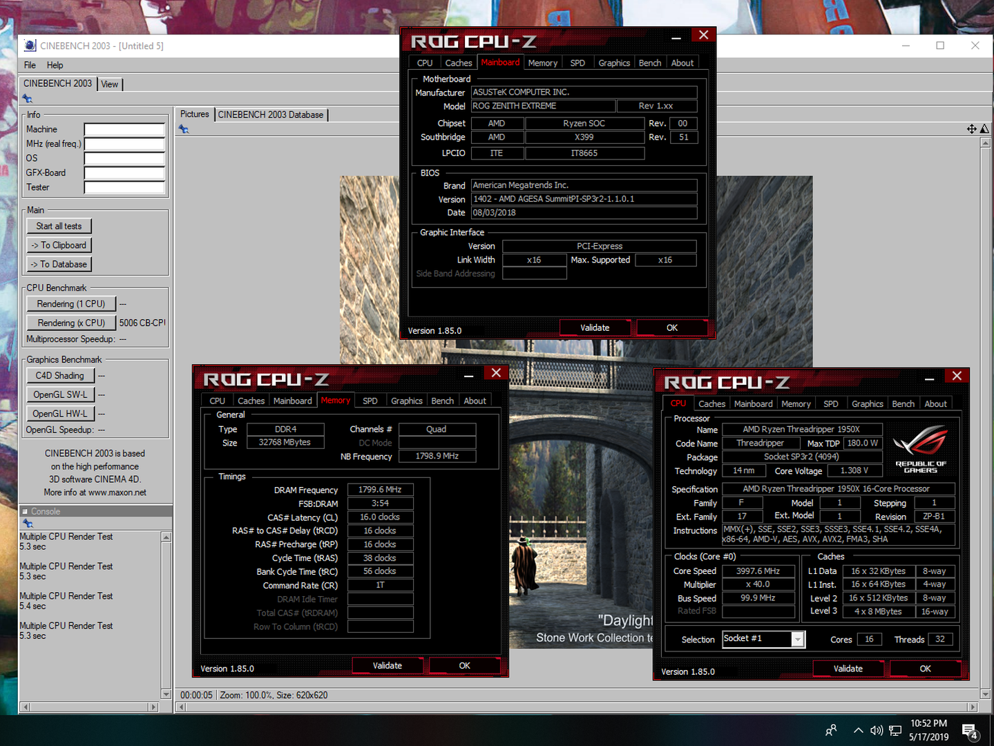Show hidden tray icons chevron
This screenshot has width=994, height=746.
coord(858,730)
